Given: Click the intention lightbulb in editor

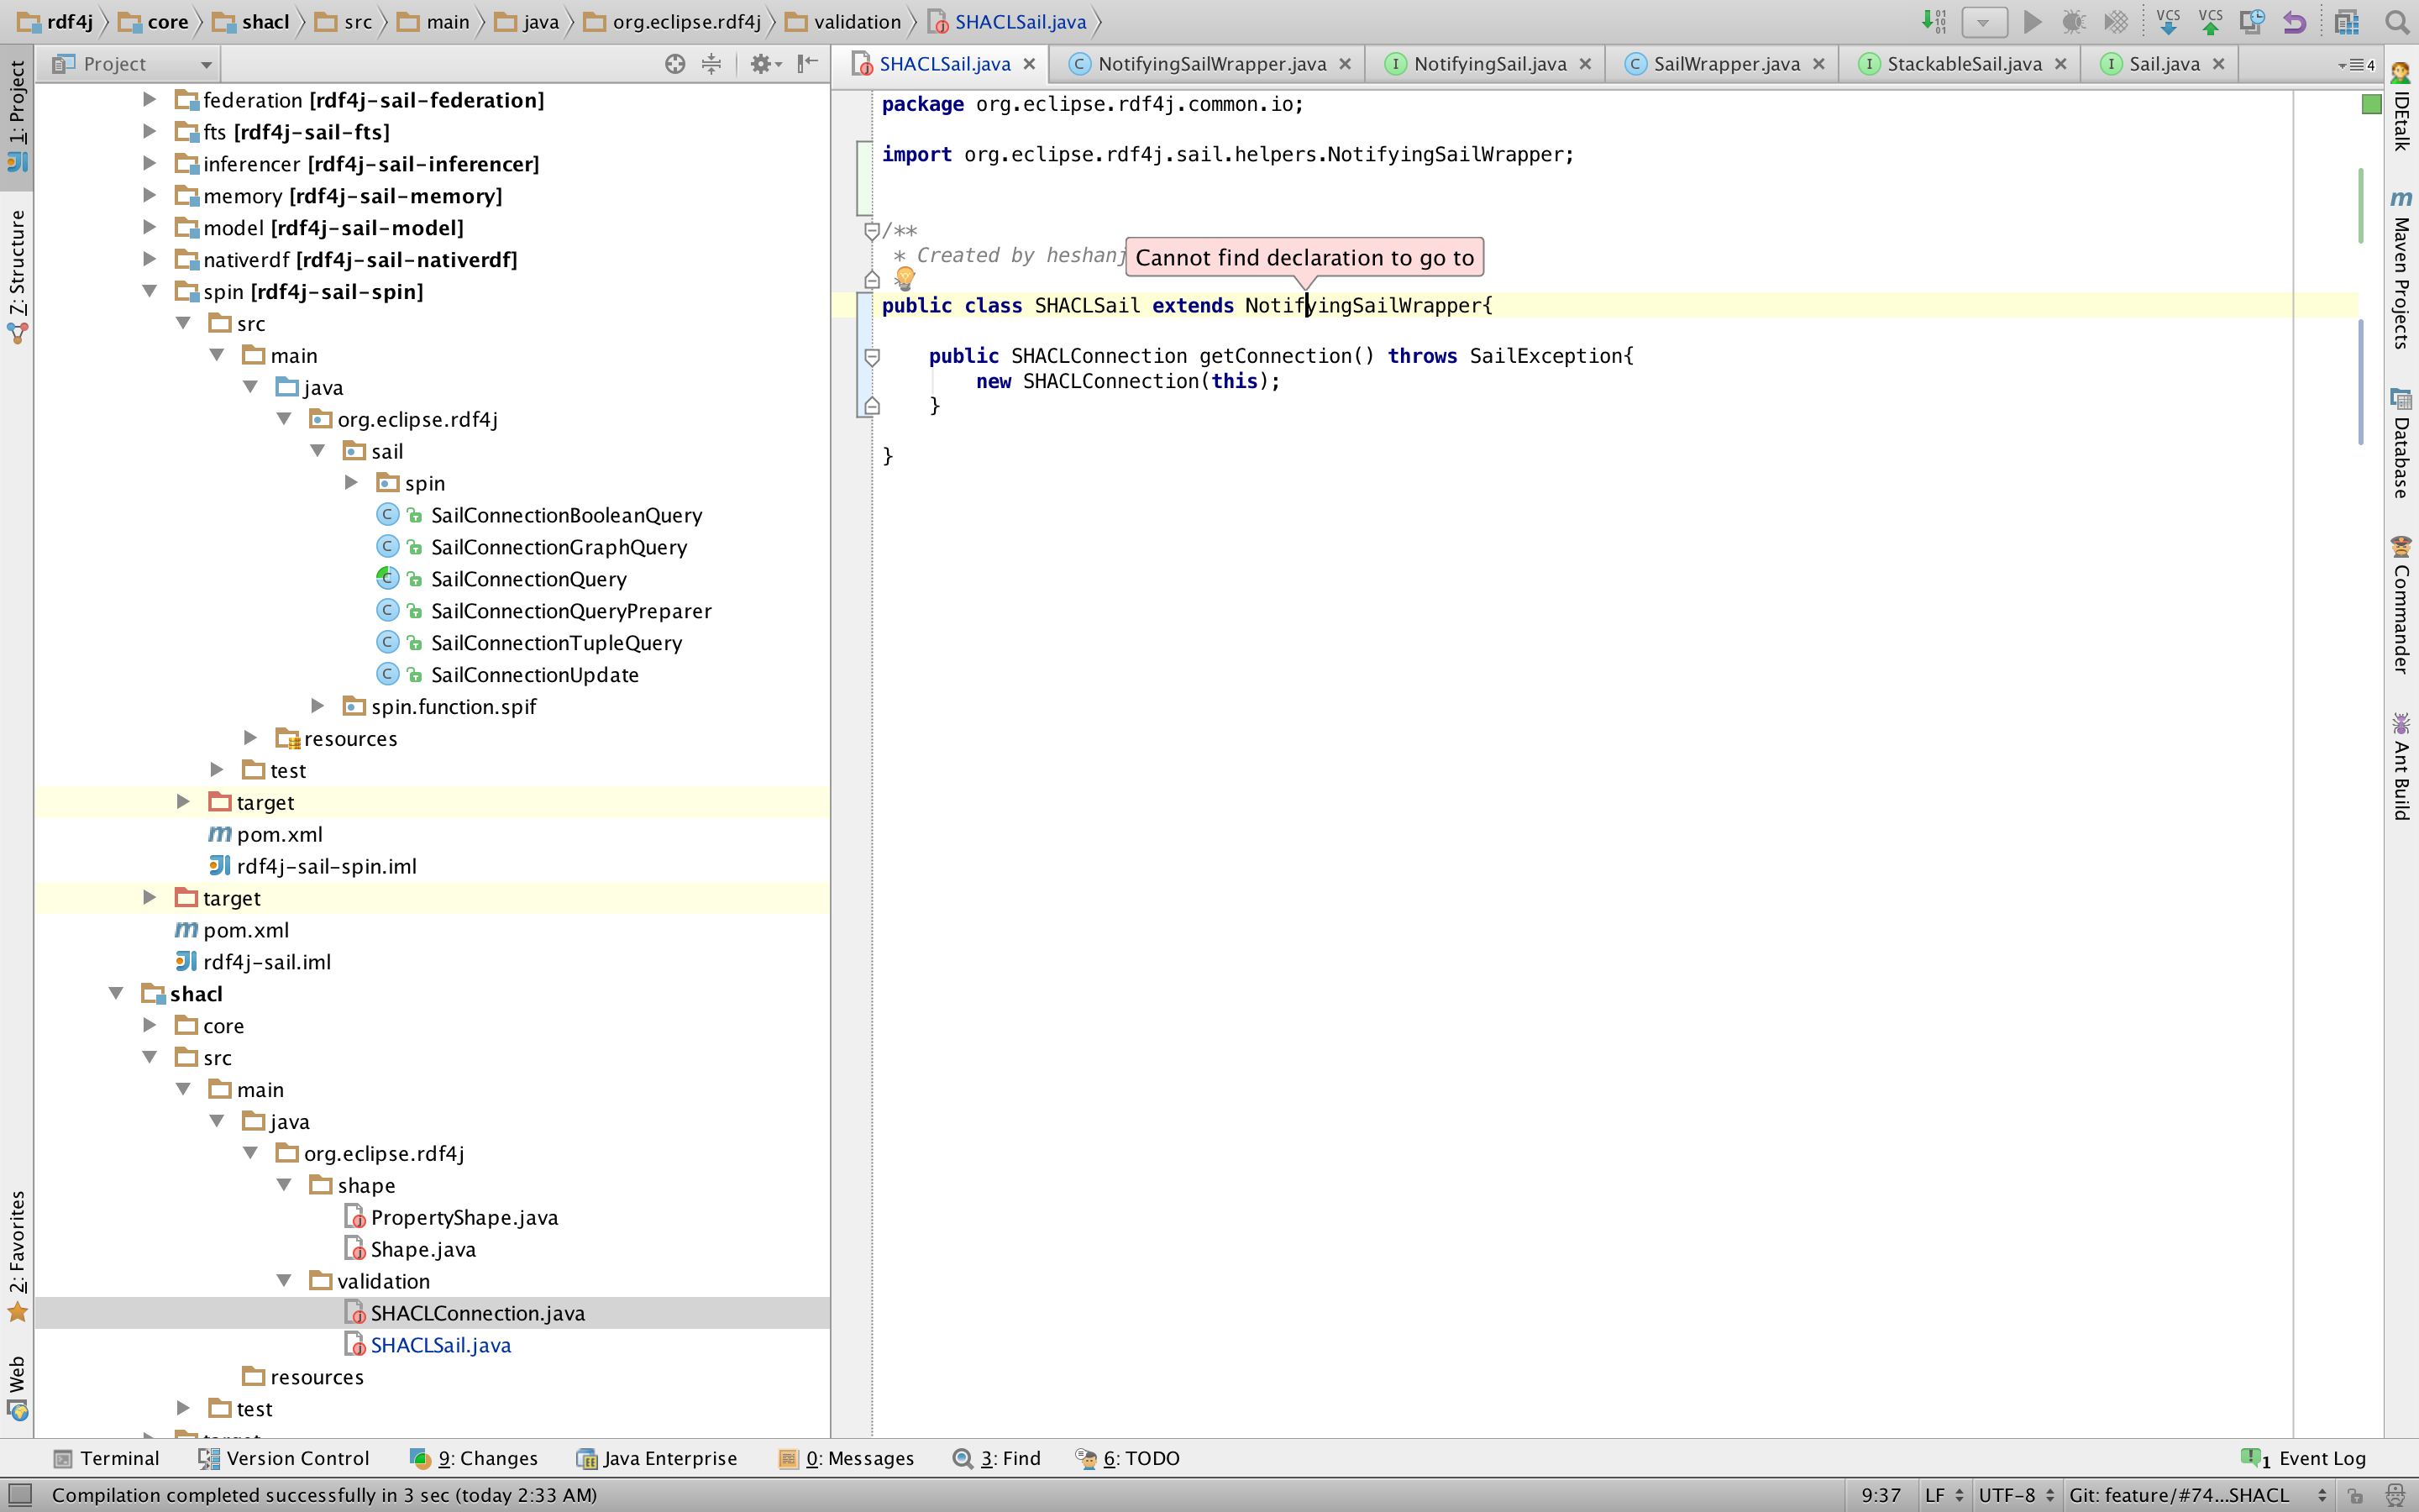Looking at the screenshot, I should 905,277.
